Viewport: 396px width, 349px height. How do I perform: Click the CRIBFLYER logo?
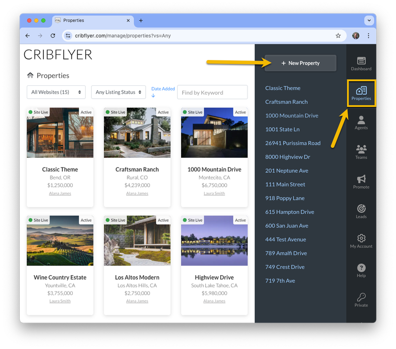(58, 55)
